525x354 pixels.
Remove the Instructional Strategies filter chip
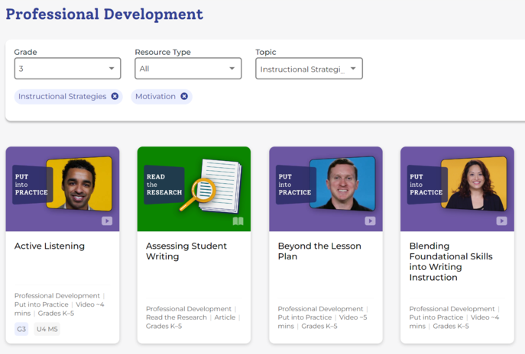pyautogui.click(x=115, y=97)
